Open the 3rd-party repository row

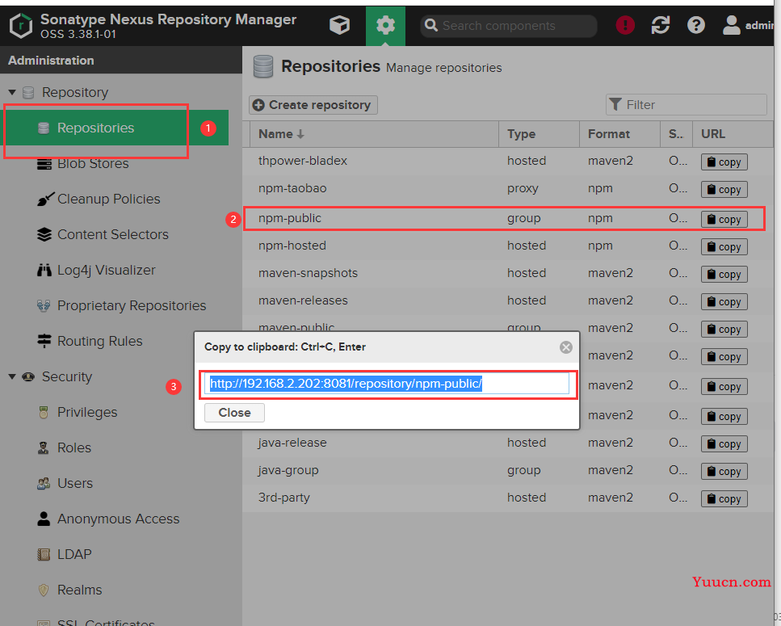pyautogui.click(x=508, y=498)
